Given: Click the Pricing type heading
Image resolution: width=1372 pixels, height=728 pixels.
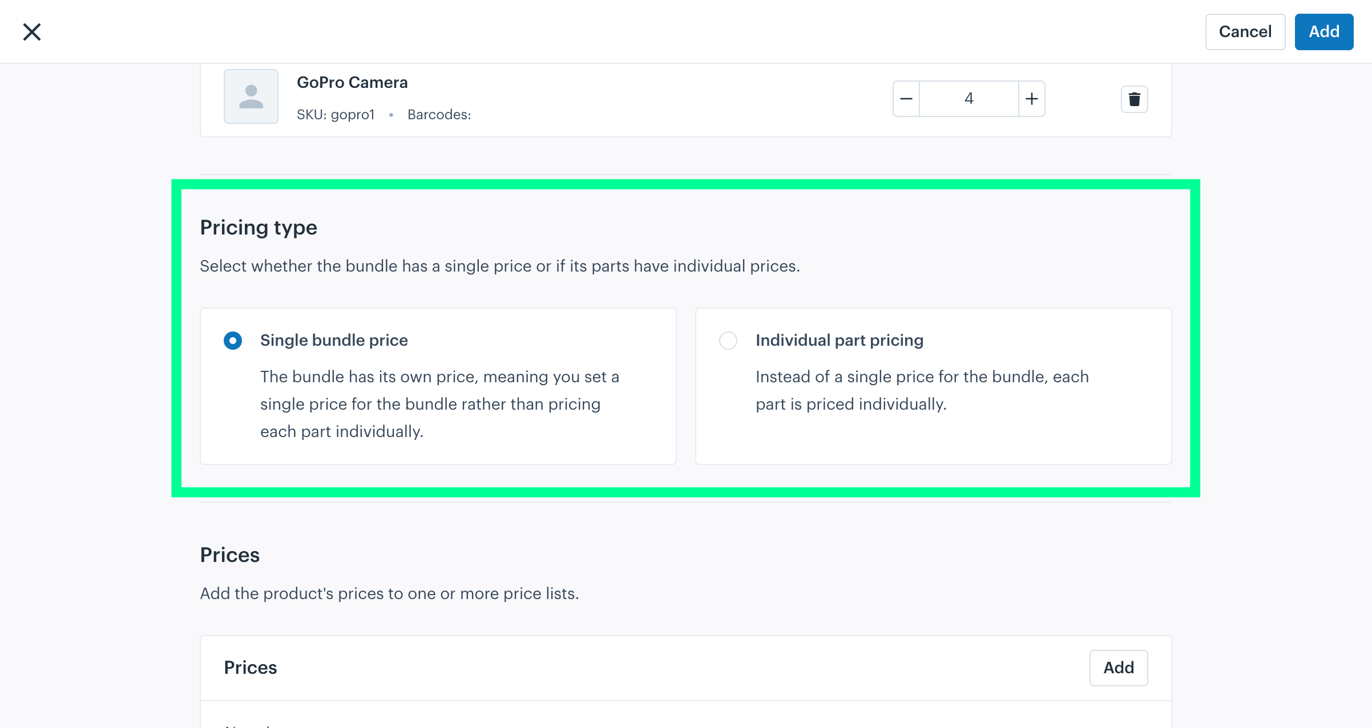Looking at the screenshot, I should [259, 228].
